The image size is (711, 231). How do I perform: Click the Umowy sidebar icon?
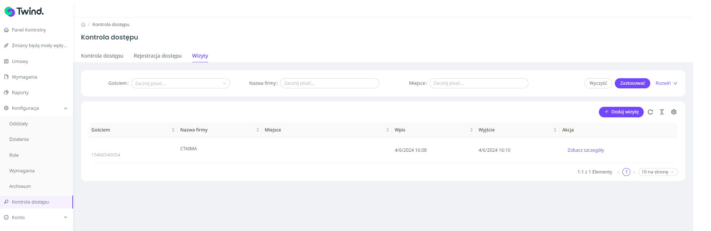pos(6,62)
